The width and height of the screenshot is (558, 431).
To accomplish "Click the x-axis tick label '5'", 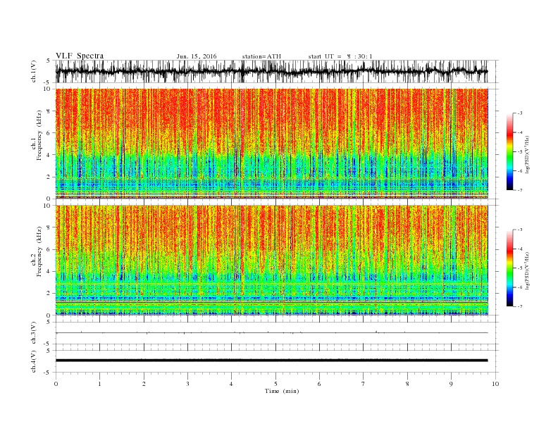I will 275,384.
